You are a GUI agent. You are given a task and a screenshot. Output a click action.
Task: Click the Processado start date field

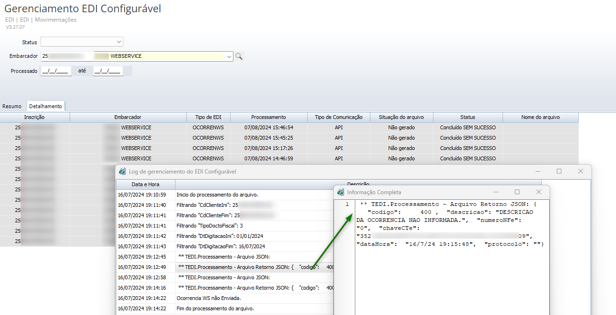[56, 71]
